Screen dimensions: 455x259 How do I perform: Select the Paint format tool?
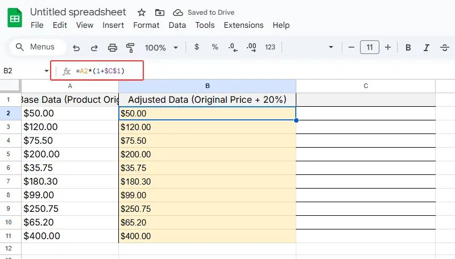pos(130,48)
